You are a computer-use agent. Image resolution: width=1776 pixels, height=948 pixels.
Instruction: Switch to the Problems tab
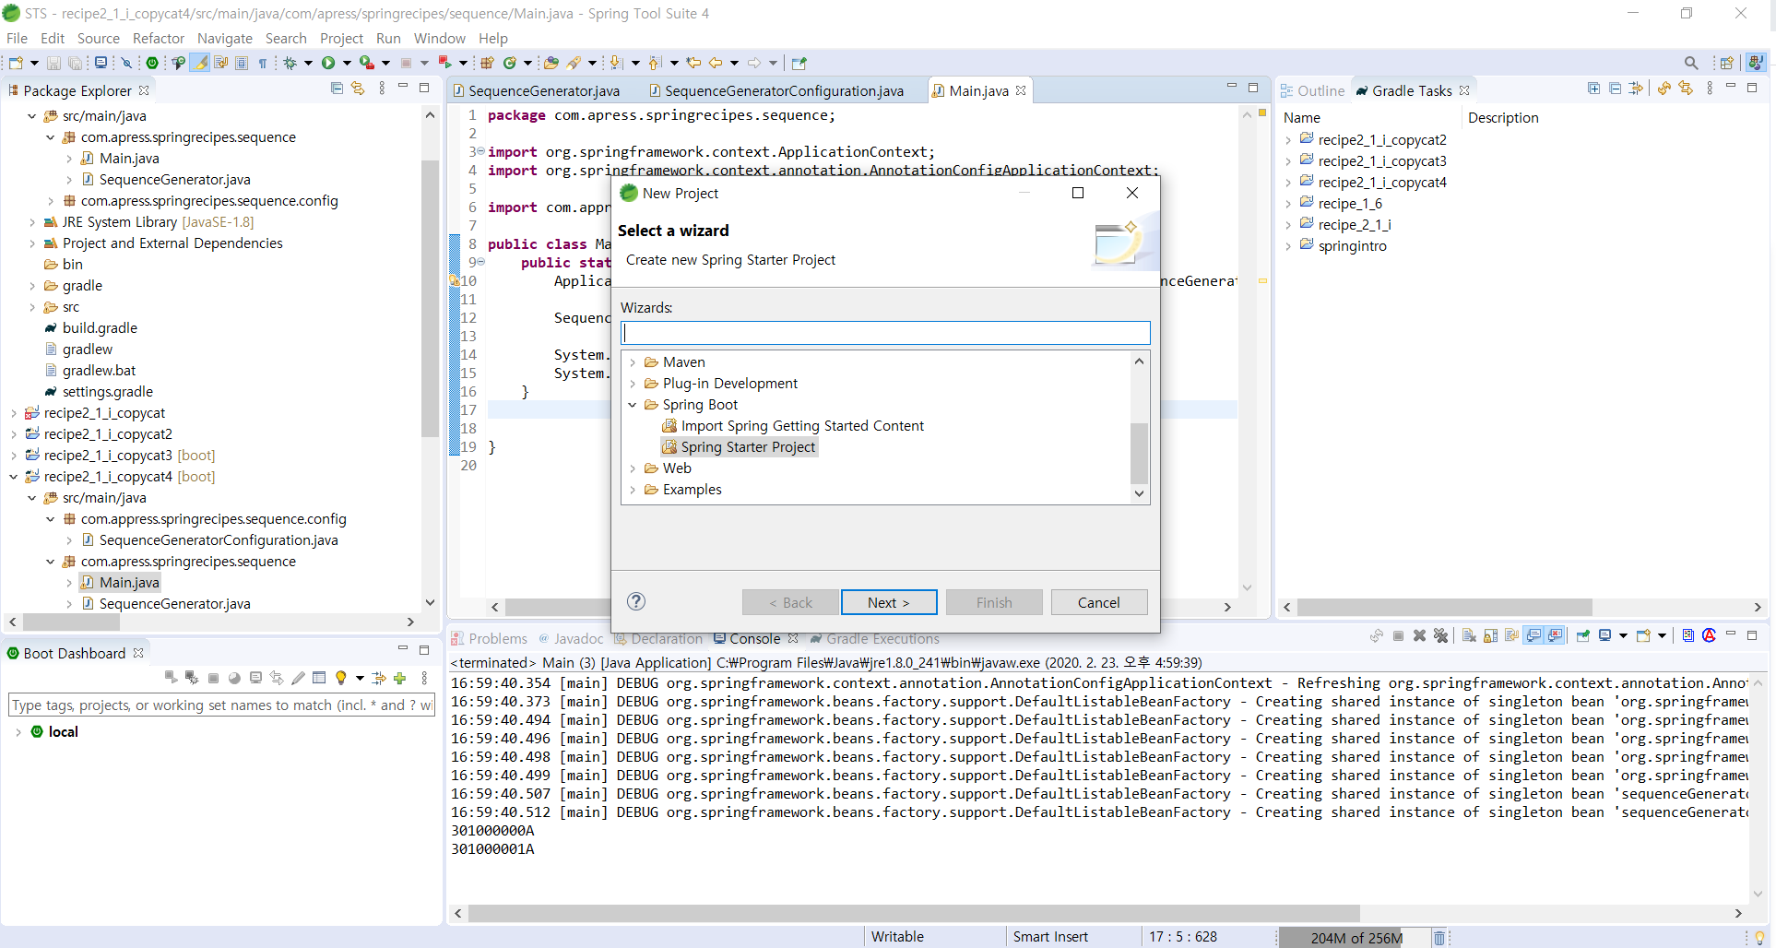coord(489,639)
